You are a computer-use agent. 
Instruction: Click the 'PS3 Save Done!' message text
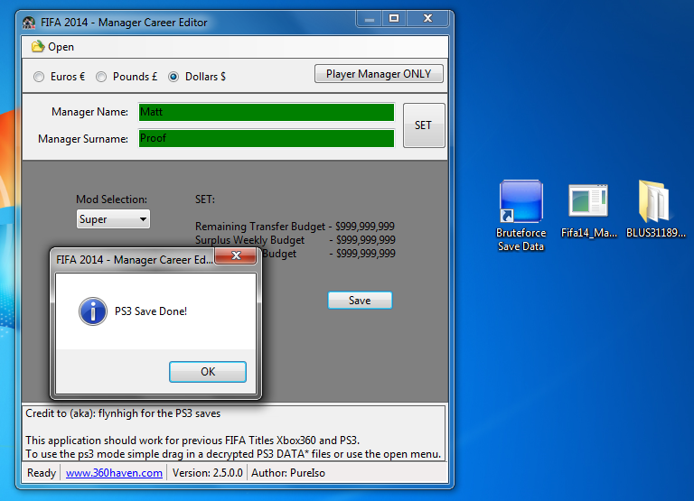151,311
